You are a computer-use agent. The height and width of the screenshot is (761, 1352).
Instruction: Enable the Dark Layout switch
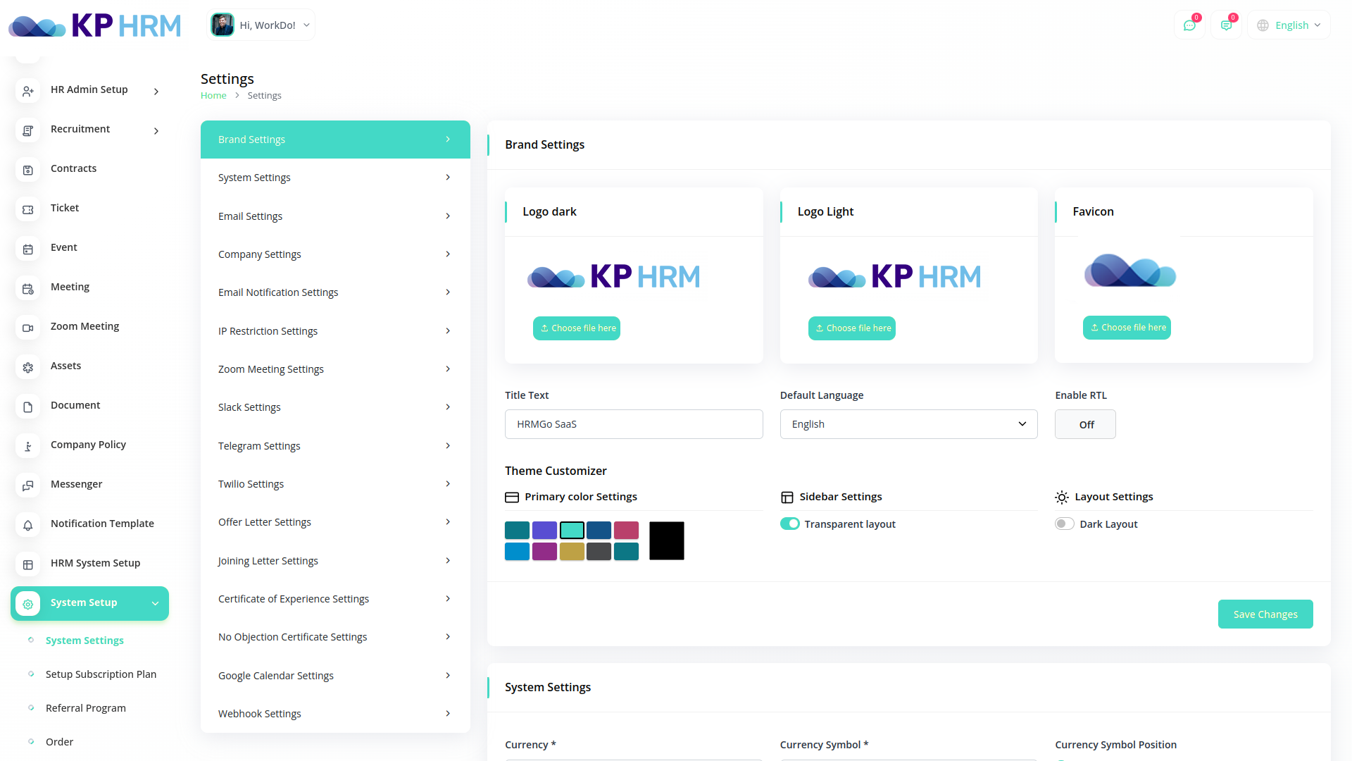(1065, 524)
